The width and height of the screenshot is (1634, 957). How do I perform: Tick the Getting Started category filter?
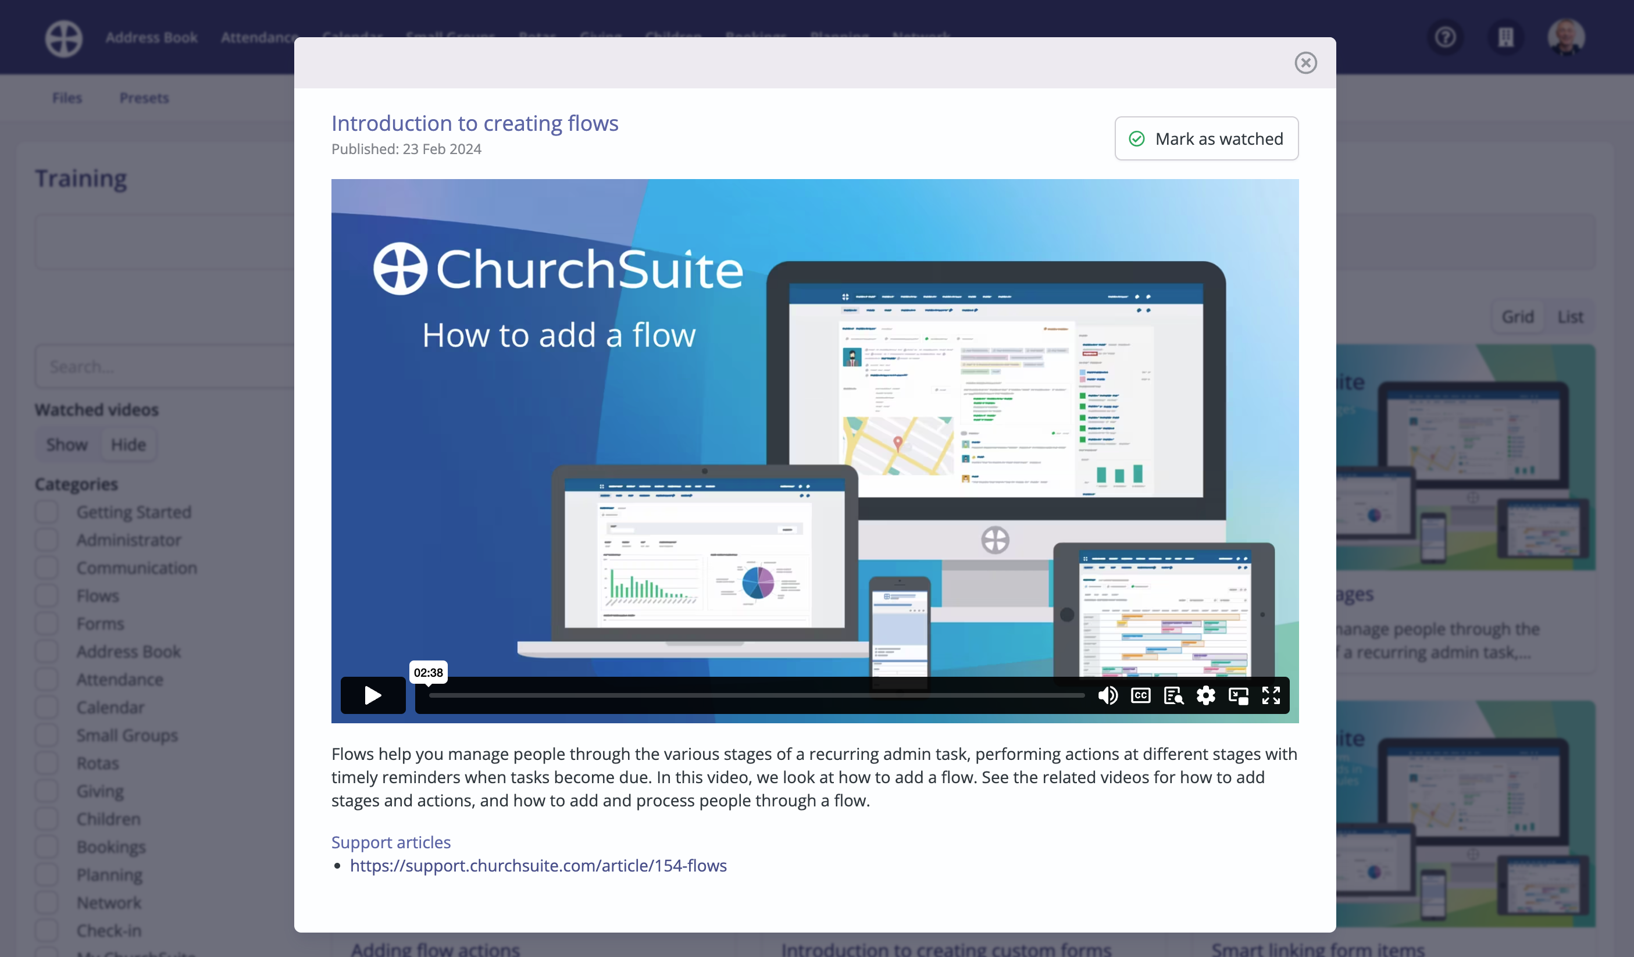point(46,512)
